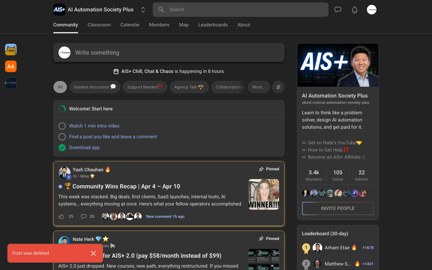This screenshot has height=270, width=432.
Task: Open comments on Community Wins Recap
Action: pyautogui.click(x=84, y=216)
